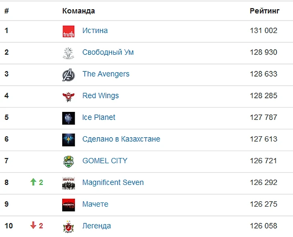The width and height of the screenshot is (293, 237).
Task: Click the red down arrow at rank 10
Action: [33, 225]
